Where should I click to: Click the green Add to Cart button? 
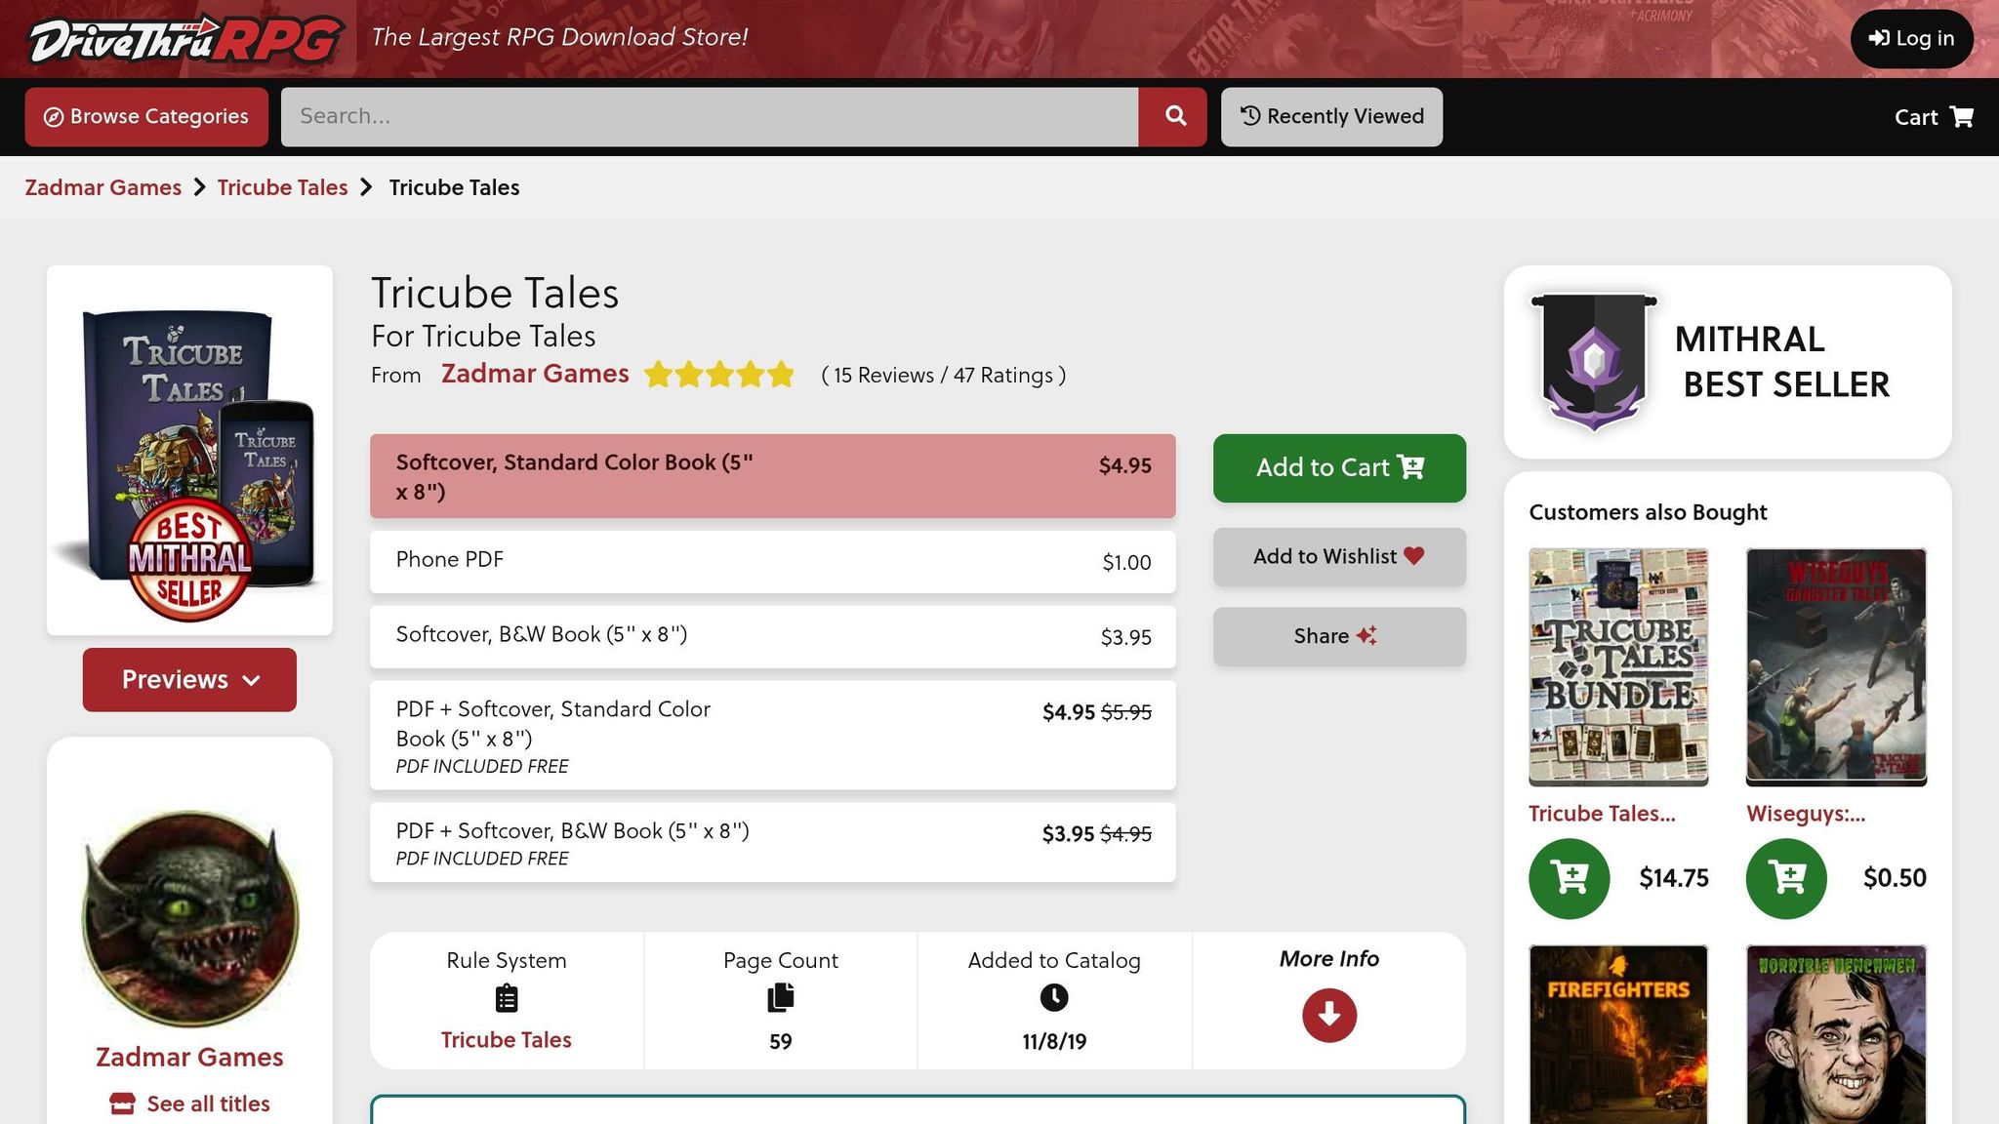1339,468
